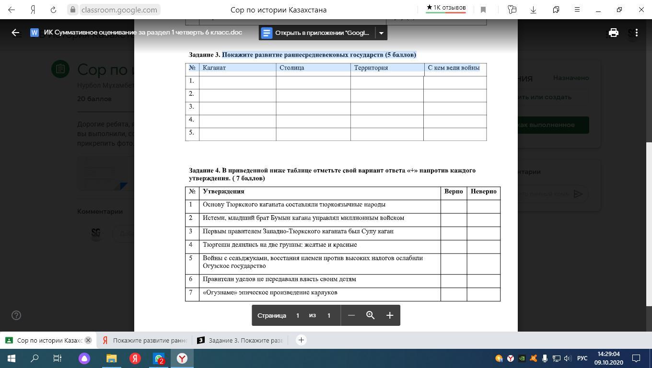This screenshot has height=368, width=652.
Task: Click the page number field
Action: coord(297,315)
